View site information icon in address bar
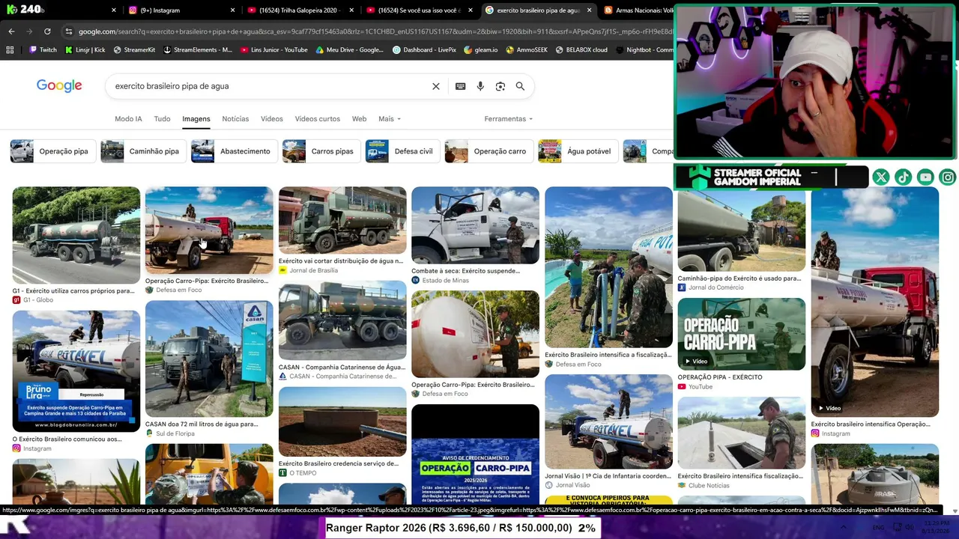Image resolution: width=959 pixels, height=539 pixels. pyautogui.click(x=69, y=31)
